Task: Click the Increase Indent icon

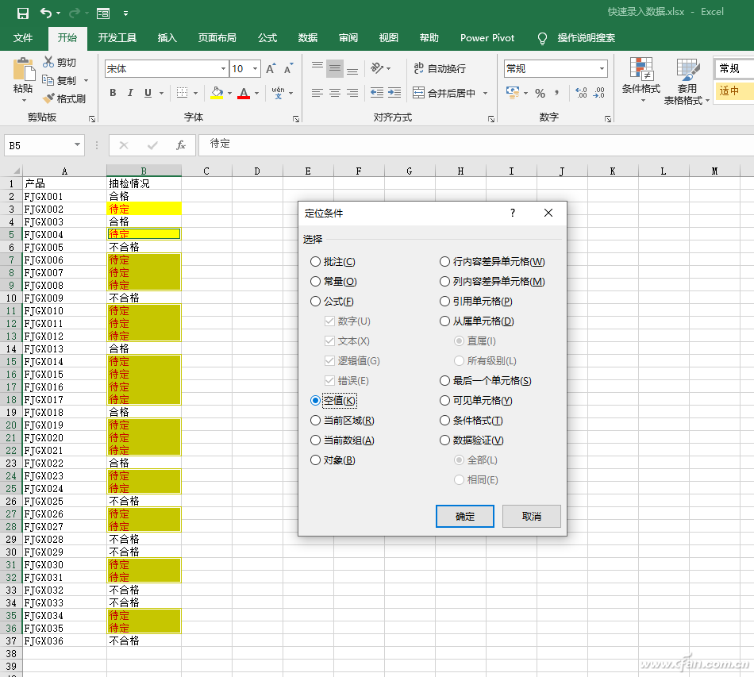Action: coord(394,93)
